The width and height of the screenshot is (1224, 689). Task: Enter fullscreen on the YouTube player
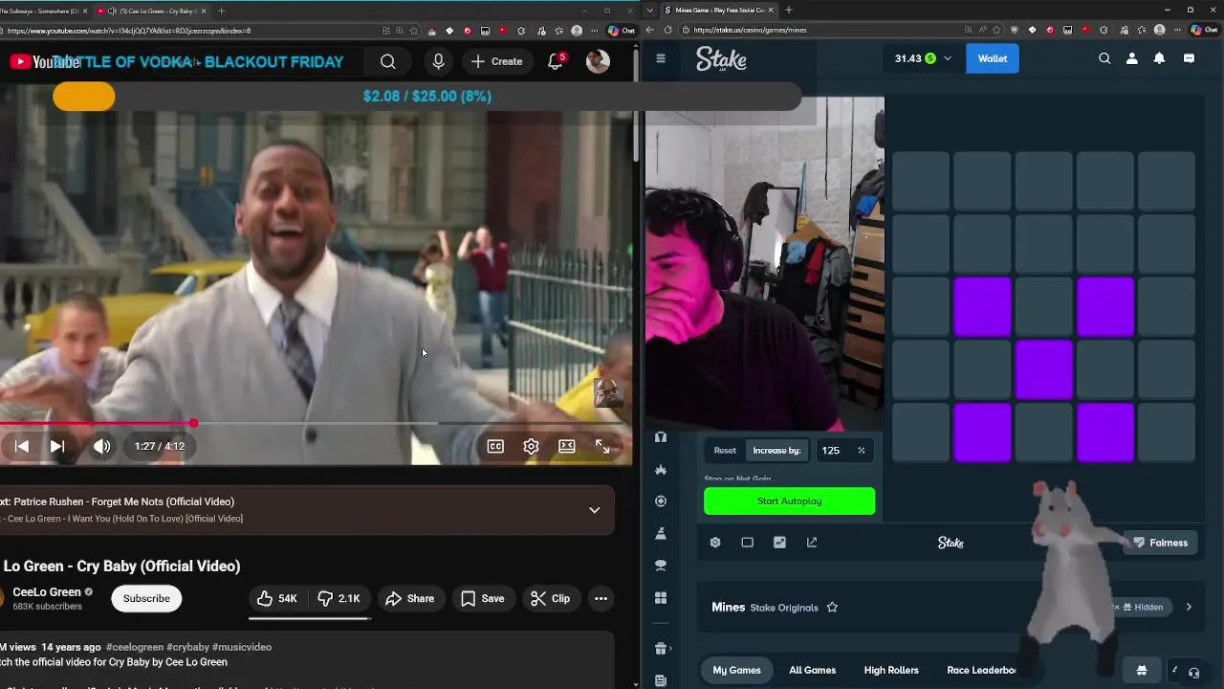point(602,446)
